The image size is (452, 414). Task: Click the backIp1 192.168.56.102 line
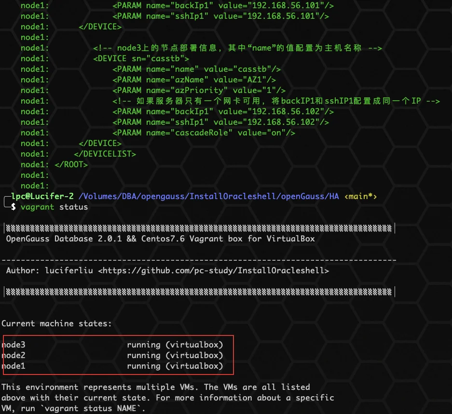223,112
